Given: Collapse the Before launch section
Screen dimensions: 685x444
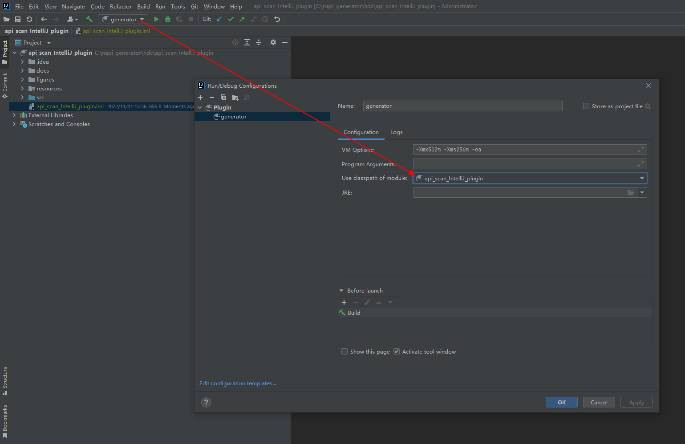Looking at the screenshot, I should pyautogui.click(x=341, y=290).
